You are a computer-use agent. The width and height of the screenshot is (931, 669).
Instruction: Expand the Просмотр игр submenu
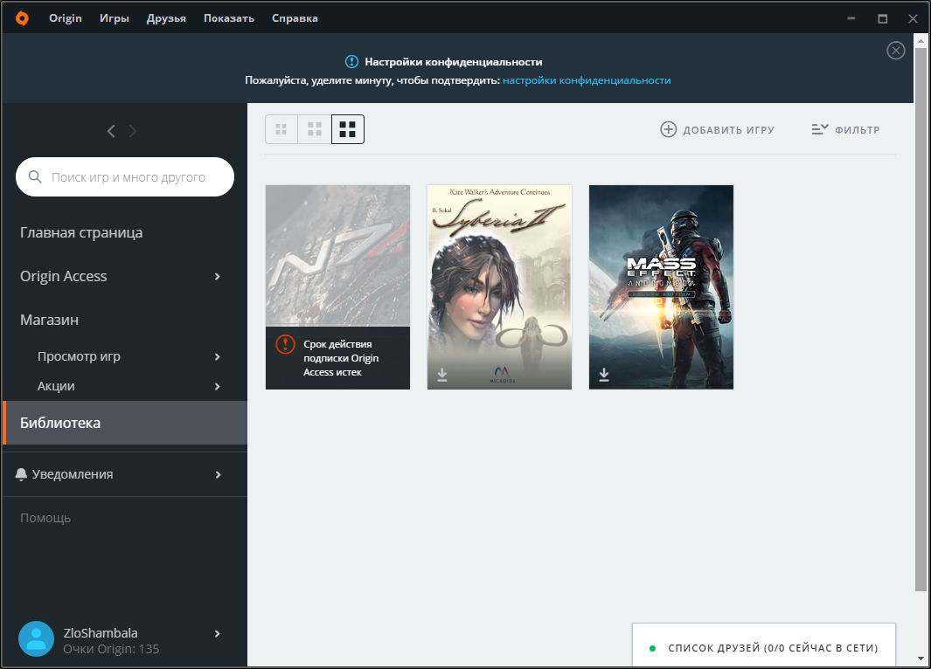coord(218,356)
